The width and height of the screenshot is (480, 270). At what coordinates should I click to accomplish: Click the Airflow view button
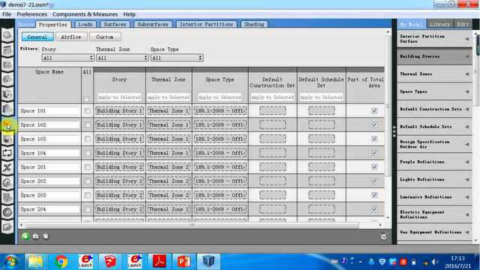point(71,37)
